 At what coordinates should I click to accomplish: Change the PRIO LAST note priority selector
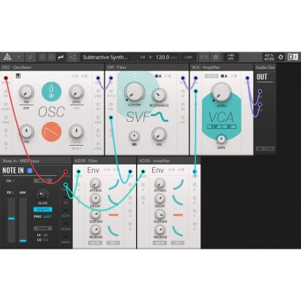[48, 216]
